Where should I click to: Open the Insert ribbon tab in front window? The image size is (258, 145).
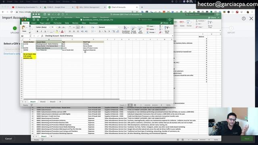tap(34, 23)
